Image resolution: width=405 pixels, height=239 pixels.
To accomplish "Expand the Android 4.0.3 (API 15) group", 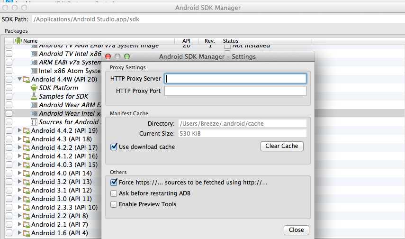I will [x=19, y=165].
